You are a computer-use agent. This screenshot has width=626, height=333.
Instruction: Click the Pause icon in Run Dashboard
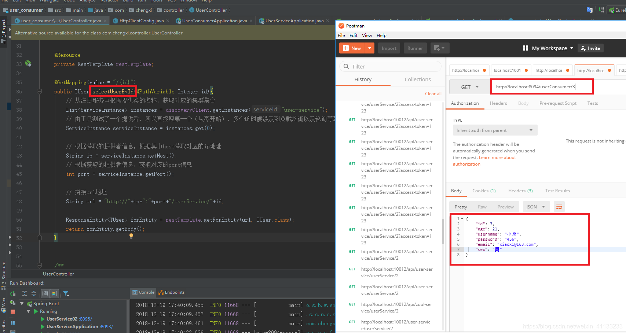coord(13,323)
